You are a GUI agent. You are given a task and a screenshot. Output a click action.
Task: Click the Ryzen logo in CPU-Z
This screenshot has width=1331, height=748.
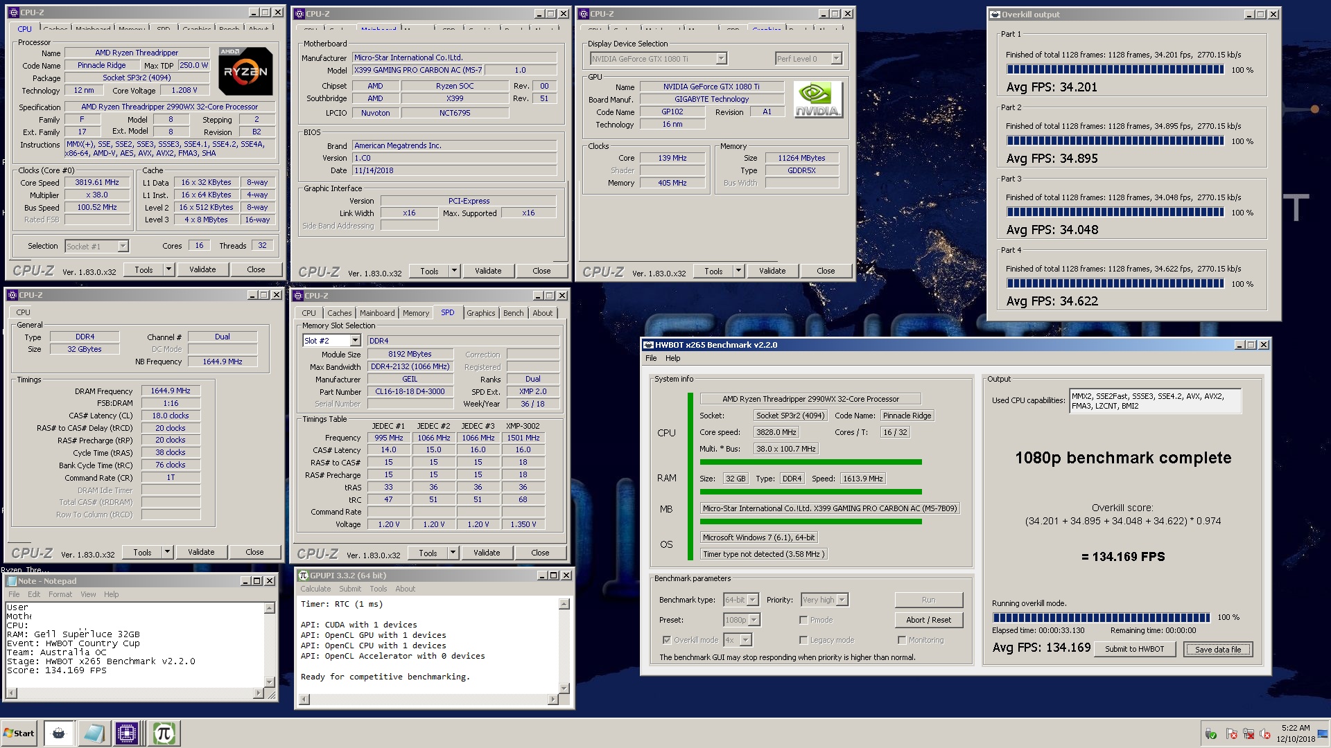[x=245, y=71]
